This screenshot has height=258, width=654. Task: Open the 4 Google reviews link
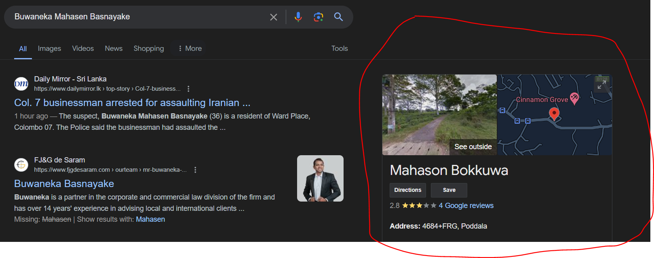coord(466,206)
